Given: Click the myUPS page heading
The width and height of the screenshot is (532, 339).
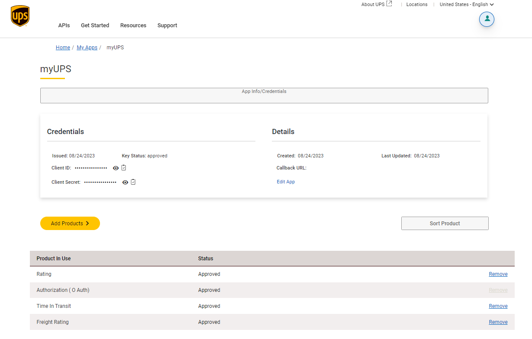Looking at the screenshot, I should (x=55, y=69).
